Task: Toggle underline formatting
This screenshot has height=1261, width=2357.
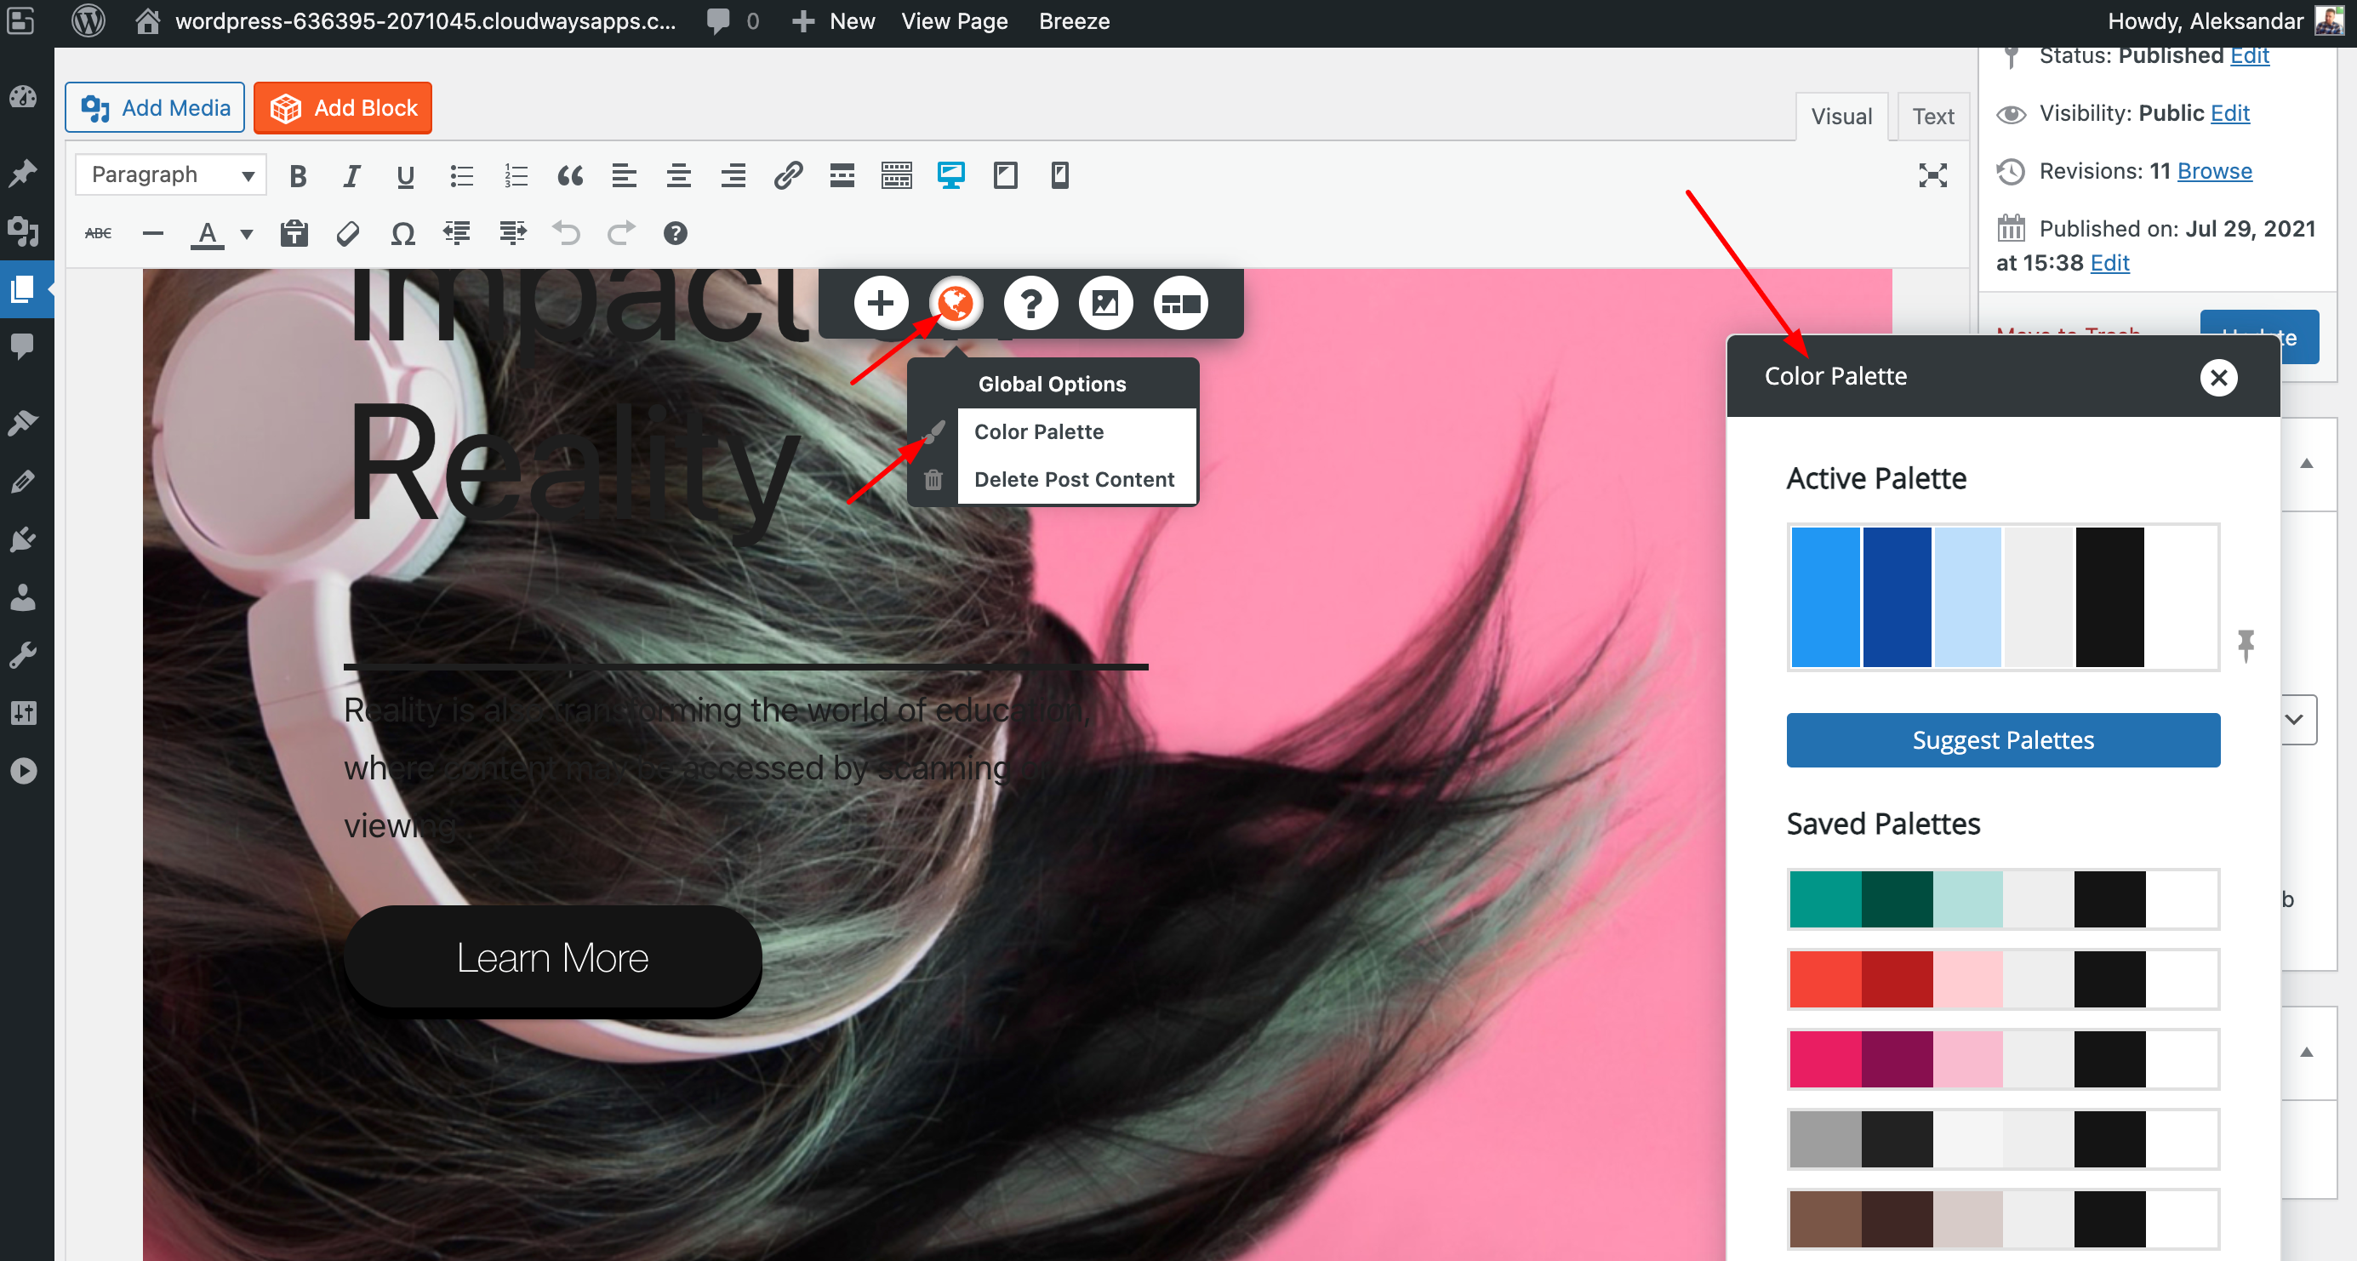Action: (x=405, y=175)
